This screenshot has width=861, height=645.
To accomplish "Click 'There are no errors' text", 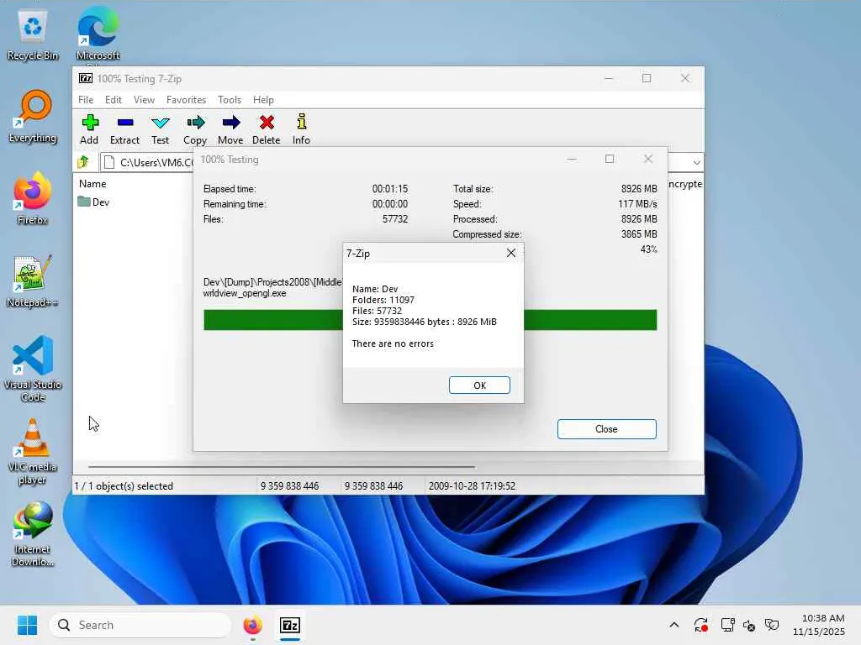I will [393, 343].
